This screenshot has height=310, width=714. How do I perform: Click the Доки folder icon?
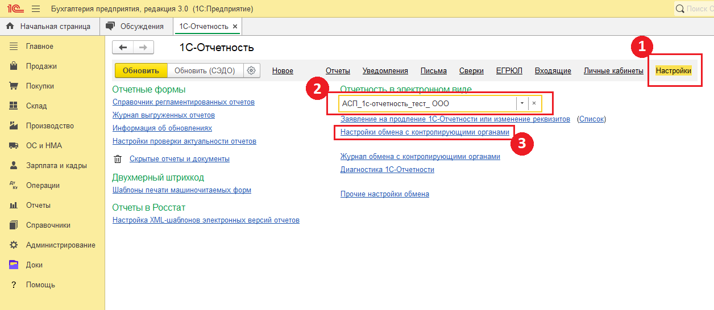coord(14,265)
